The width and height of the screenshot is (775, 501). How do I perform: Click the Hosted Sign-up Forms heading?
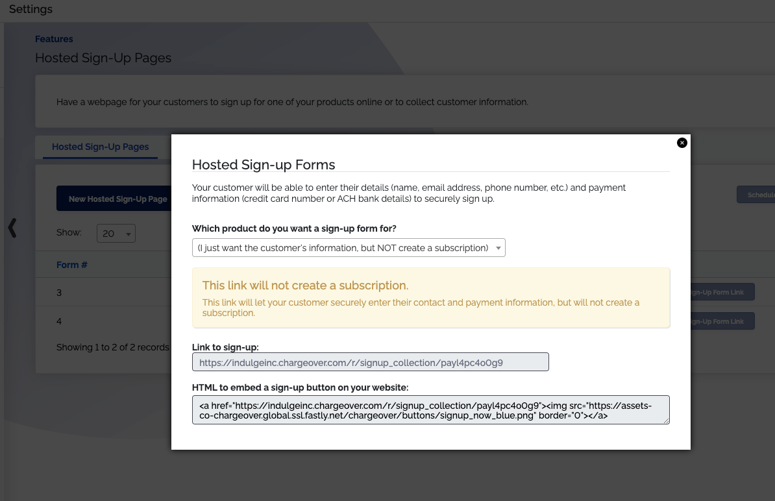(264, 165)
